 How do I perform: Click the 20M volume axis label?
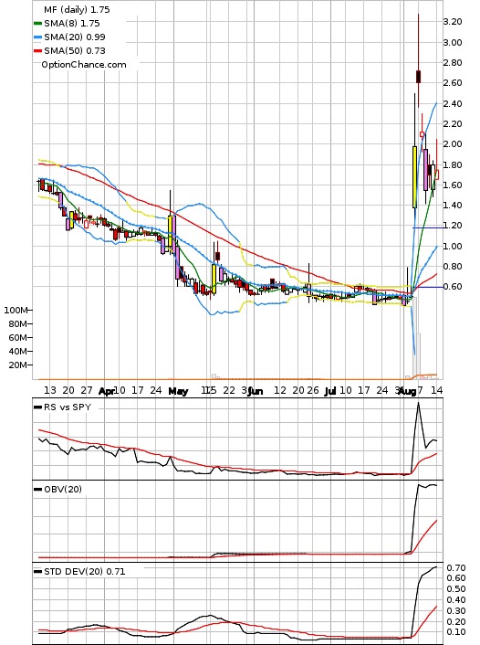coord(18,365)
